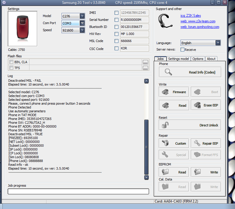Click the Read Info [Codes] button
Viewport: 235px width, 209px height.
190,72
